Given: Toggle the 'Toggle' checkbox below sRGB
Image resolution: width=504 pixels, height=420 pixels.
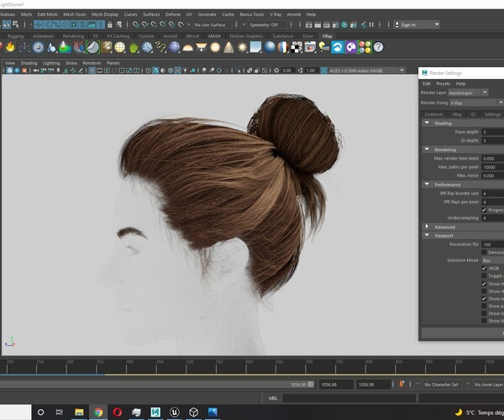Looking at the screenshot, I should click(484, 276).
